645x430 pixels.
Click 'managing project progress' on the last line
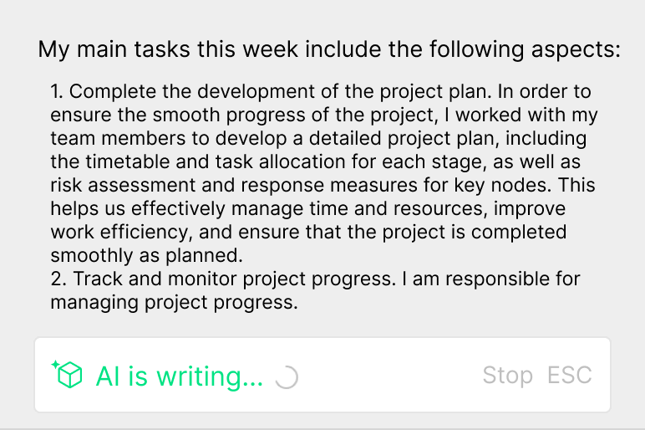(174, 302)
